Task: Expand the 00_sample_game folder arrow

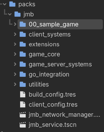Action: click(x=15, y=24)
